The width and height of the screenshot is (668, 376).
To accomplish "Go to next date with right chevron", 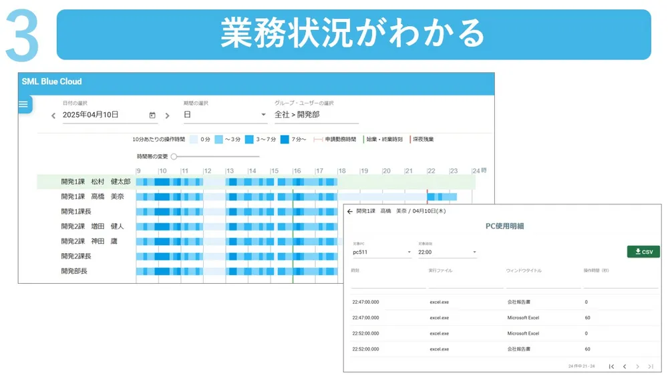I will pyautogui.click(x=167, y=116).
